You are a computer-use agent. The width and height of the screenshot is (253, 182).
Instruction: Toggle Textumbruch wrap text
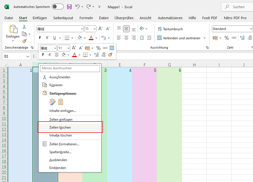point(170,29)
